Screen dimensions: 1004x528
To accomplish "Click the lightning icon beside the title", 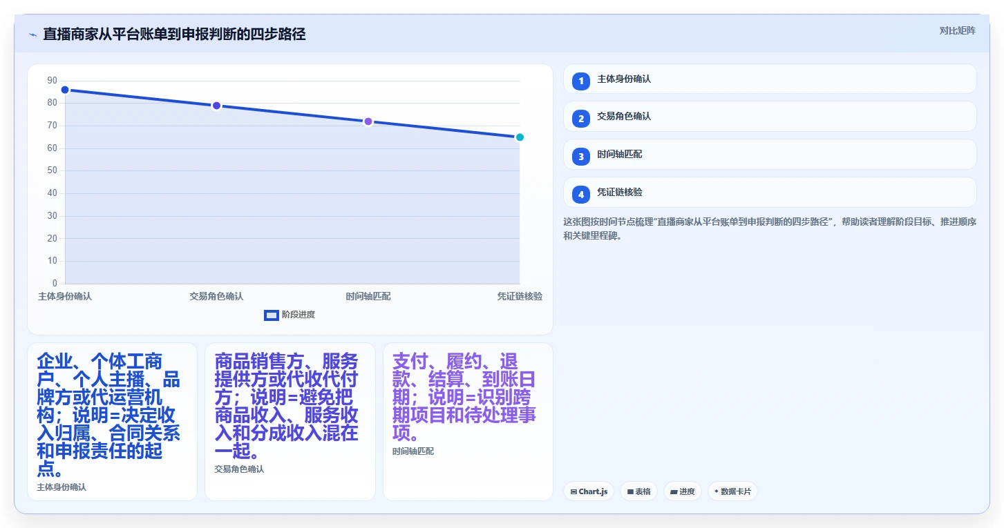I will click(32, 35).
